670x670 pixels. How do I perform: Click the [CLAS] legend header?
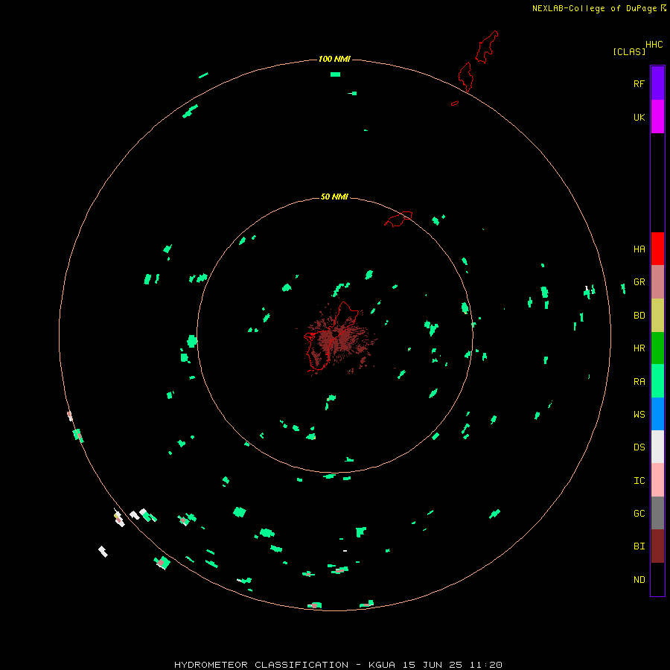click(x=629, y=51)
